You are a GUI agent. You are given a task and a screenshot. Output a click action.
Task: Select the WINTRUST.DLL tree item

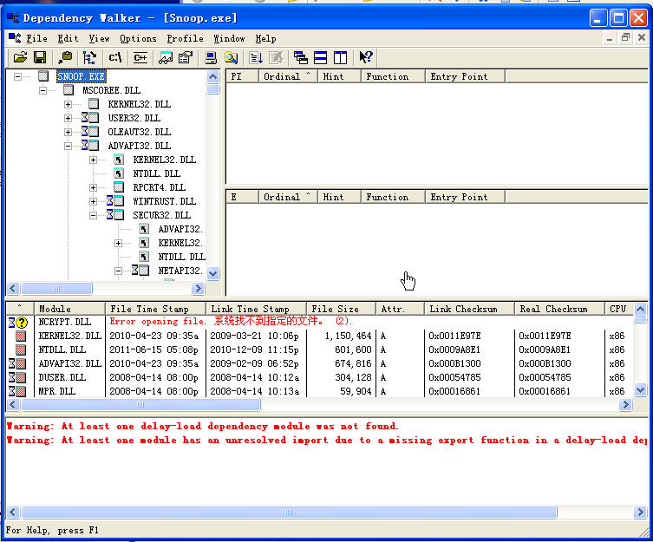(x=165, y=201)
